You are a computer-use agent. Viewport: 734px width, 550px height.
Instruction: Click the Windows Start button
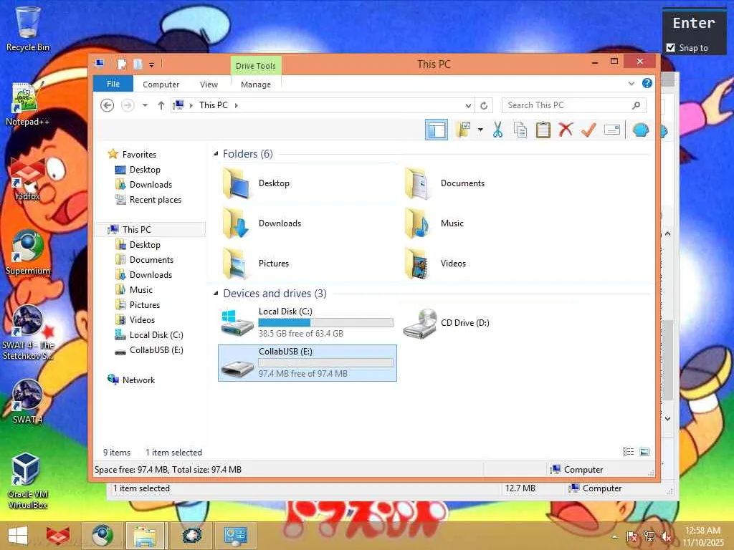tap(18, 536)
